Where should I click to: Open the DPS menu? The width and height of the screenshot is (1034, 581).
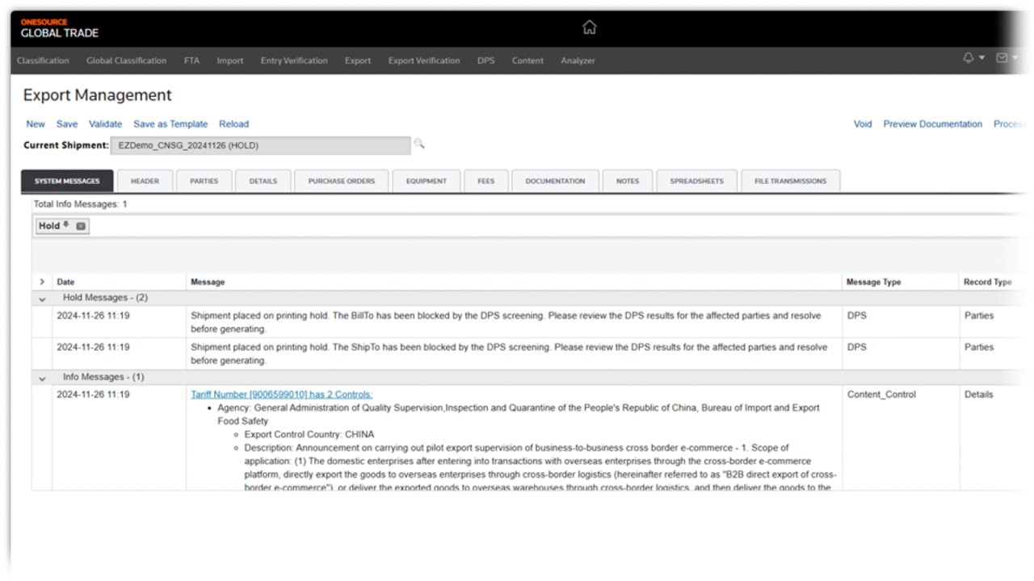[485, 61]
